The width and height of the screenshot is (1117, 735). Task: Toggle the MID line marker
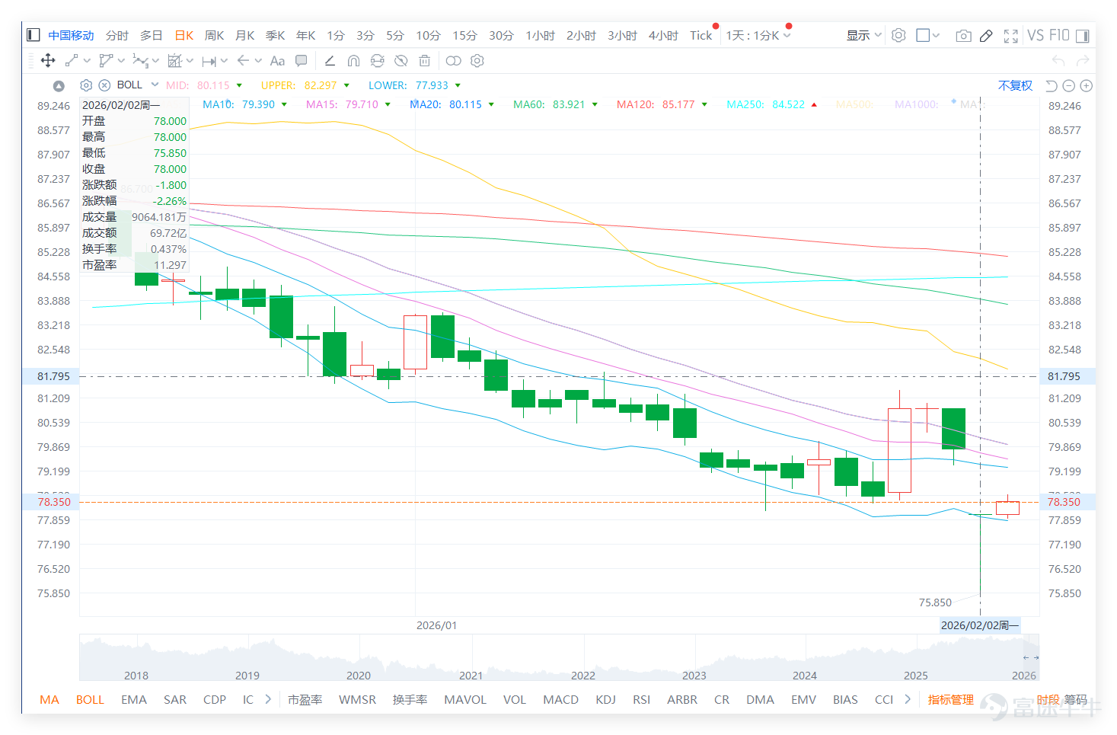(x=239, y=85)
